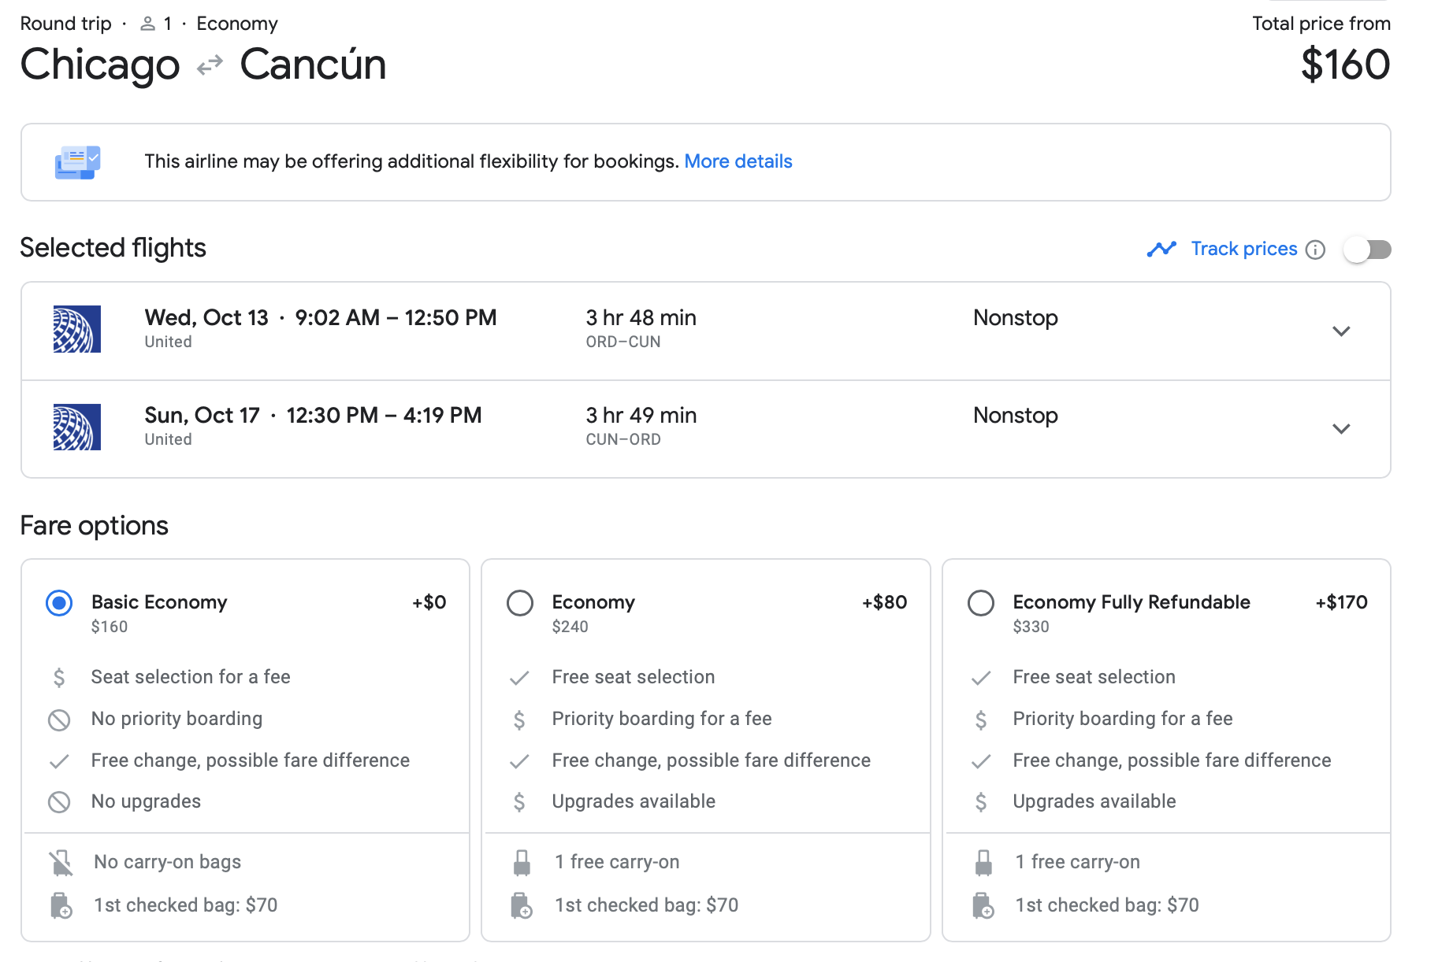Click the flexibility ticket icon in banner
This screenshot has height=962, width=1453.
tap(77, 162)
